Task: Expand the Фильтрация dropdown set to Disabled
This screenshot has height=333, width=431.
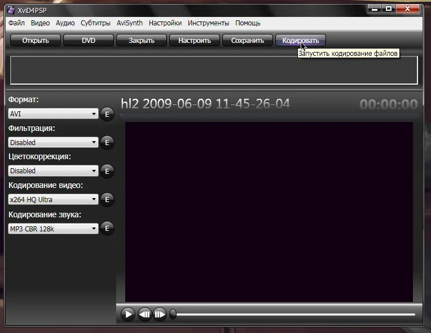Action: [53, 143]
